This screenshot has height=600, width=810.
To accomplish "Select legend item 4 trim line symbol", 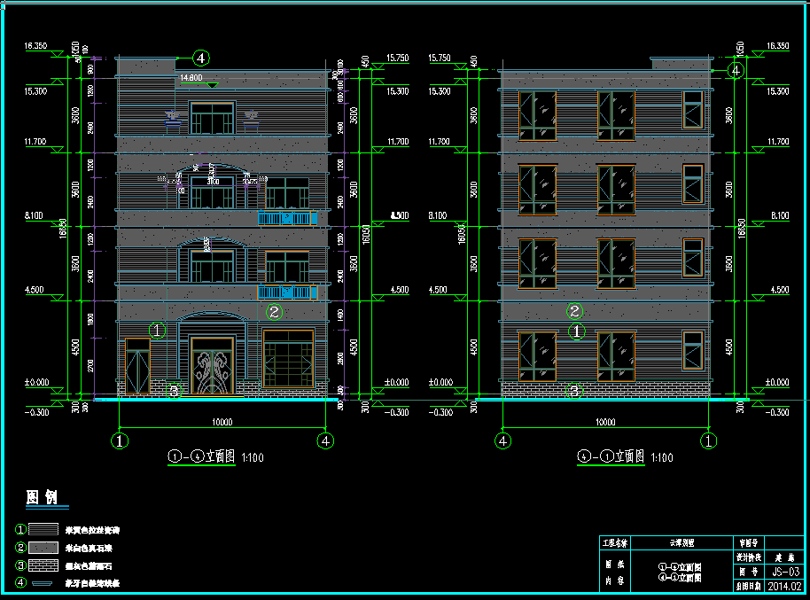I will tap(43, 583).
